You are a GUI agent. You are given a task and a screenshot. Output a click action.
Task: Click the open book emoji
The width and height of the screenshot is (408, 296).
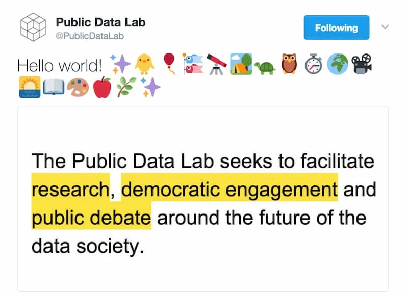point(53,87)
